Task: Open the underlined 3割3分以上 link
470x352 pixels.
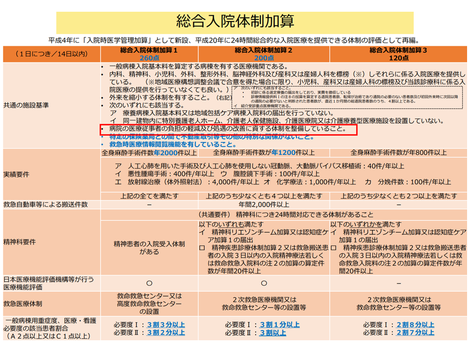Action: click(x=166, y=325)
